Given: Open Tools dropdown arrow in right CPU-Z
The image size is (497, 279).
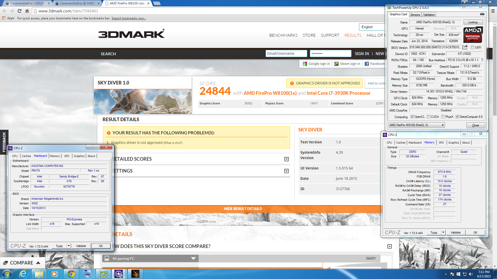Looking at the screenshot, I should pos(443,233).
